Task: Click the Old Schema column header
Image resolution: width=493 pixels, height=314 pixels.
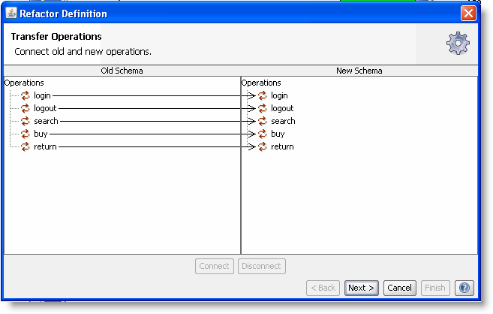Action: point(122,71)
